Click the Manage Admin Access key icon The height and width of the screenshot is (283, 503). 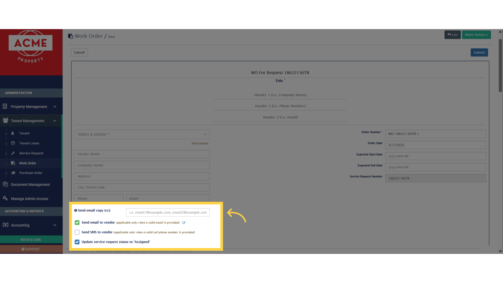(x=5, y=198)
